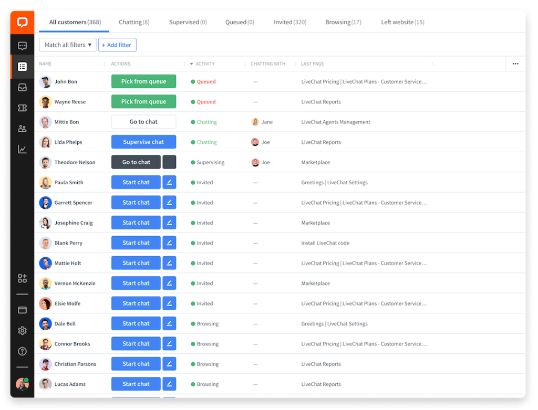Start chat with Elsie Wolfe
Screen dimensions: 538x410
pyautogui.click(x=136, y=303)
